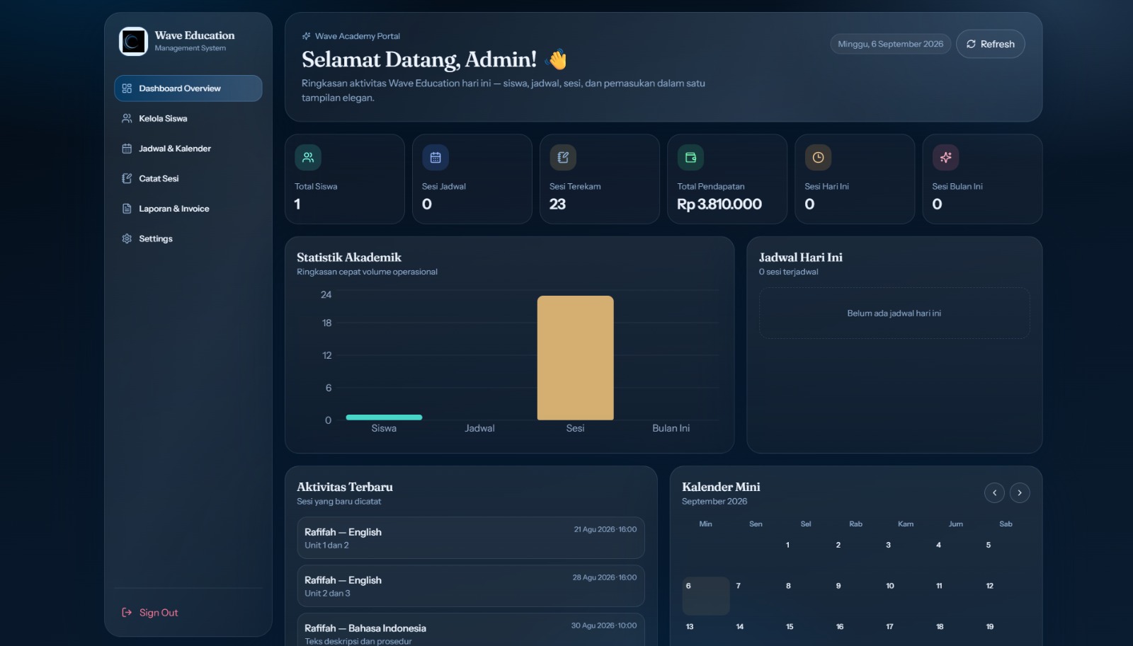The height and width of the screenshot is (646, 1133).
Task: Click the Sesi Jadwal card
Action: (472, 179)
